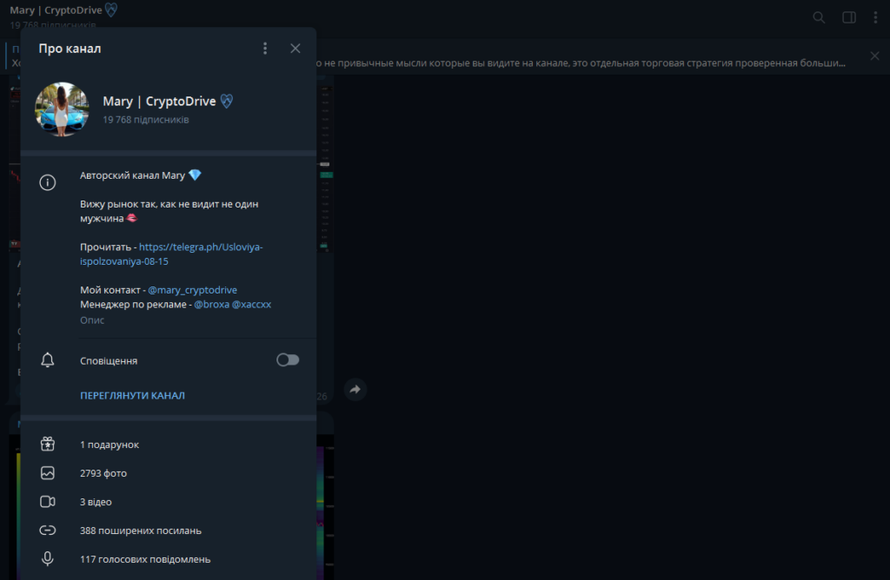This screenshot has height=580, width=890.
Task: Open the @xaccxx manager profile
Action: [251, 305]
